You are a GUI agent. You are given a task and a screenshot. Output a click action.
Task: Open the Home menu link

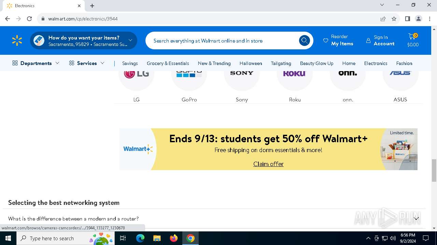(x=349, y=63)
